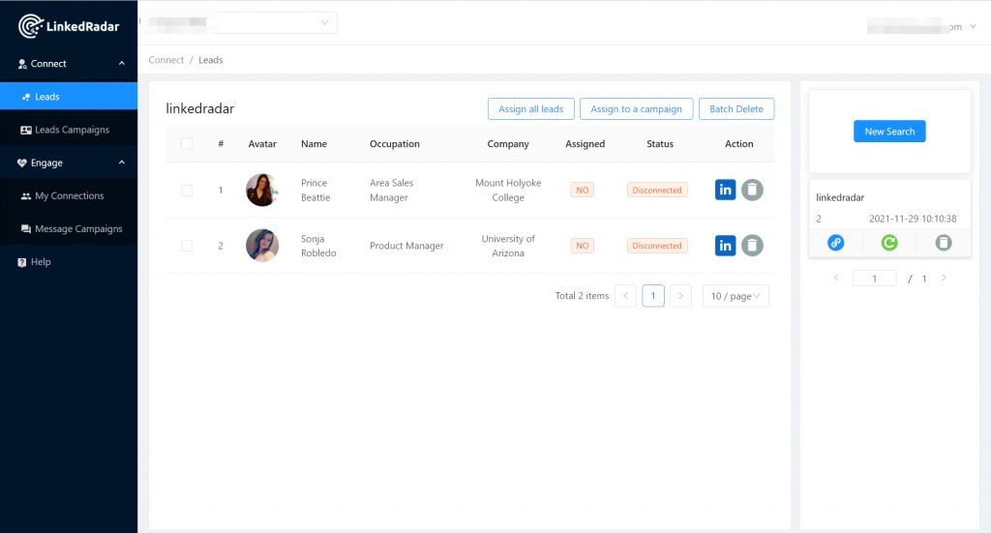
Task: Open LinkedIn profile for Sonja Robledo
Action: 725,246
